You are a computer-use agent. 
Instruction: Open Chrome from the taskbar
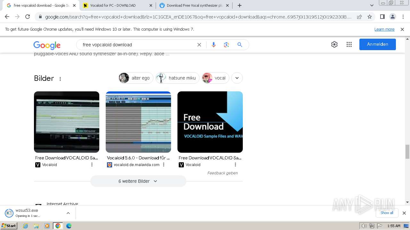[58, 226]
